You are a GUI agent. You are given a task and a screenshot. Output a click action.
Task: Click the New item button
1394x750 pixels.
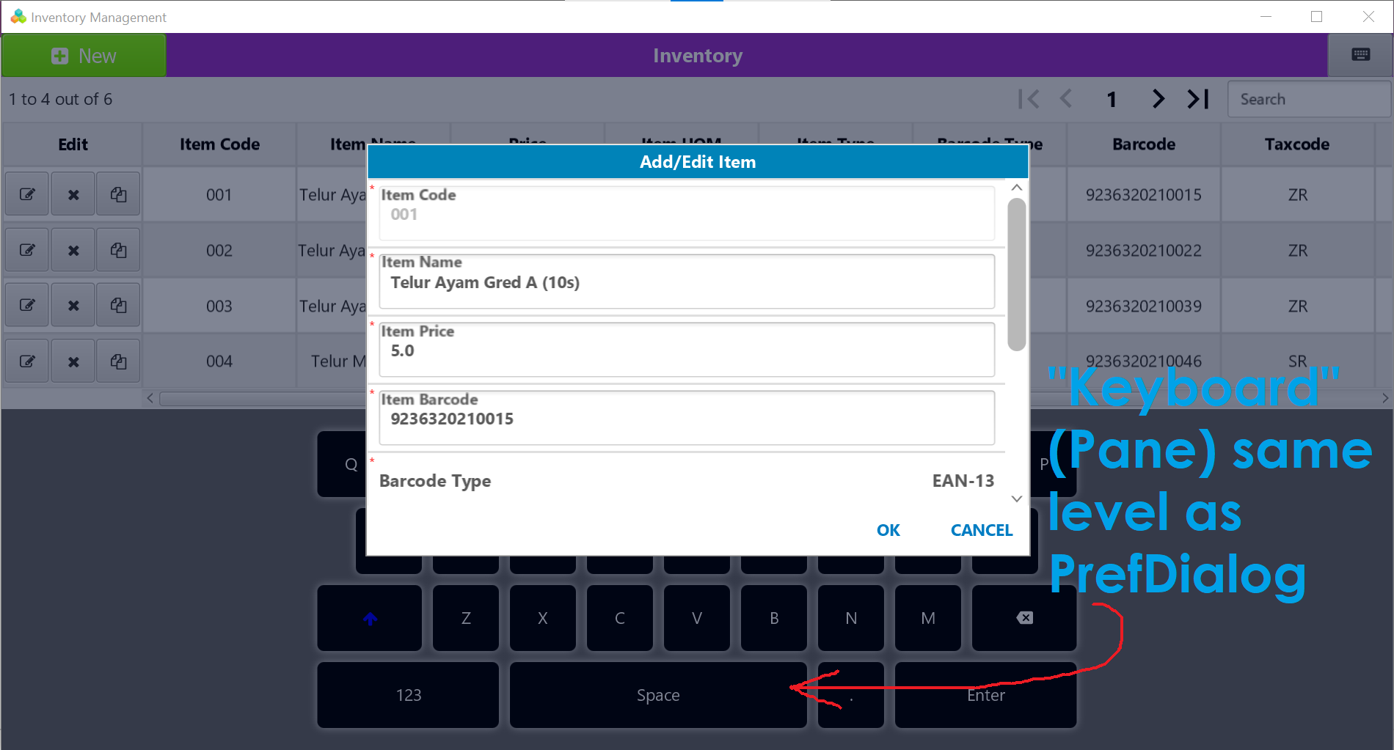coord(84,56)
